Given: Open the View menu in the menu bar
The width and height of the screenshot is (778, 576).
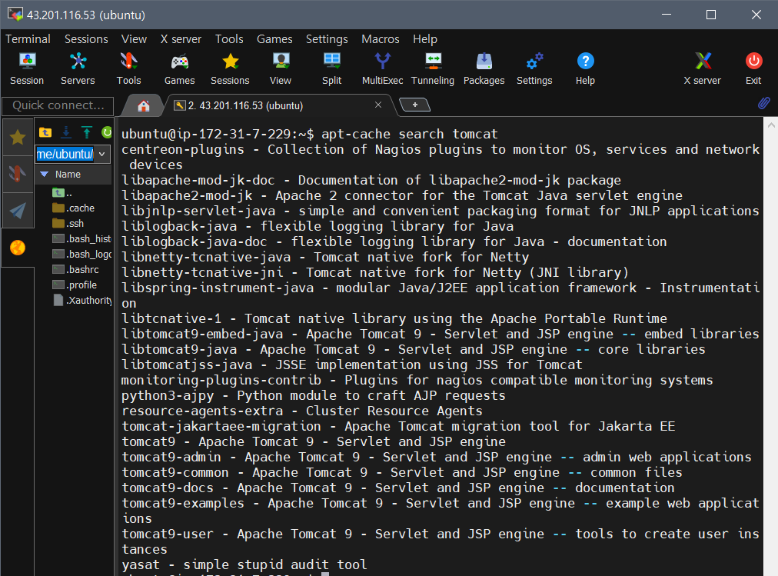Looking at the screenshot, I should pos(134,38).
